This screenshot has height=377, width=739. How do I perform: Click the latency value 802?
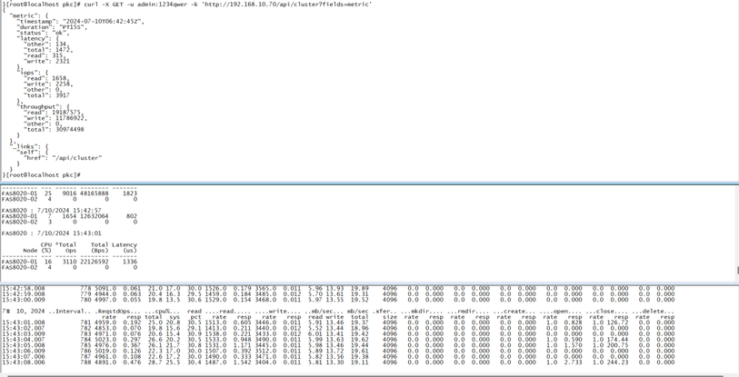(132, 216)
